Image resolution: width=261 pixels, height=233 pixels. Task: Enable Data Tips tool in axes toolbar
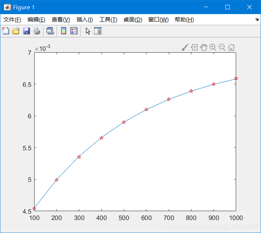[194, 47]
